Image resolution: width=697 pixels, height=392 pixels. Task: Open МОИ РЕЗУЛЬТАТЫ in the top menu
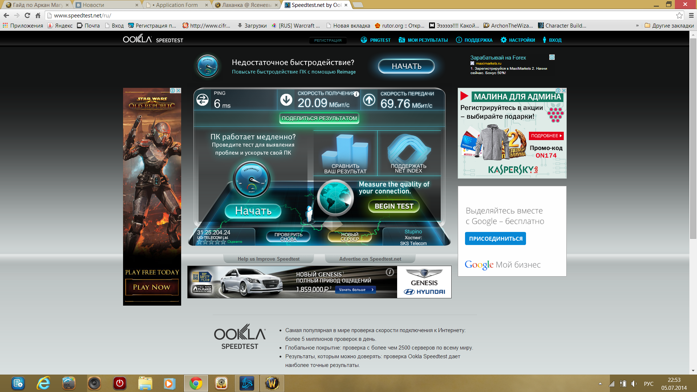pyautogui.click(x=423, y=40)
